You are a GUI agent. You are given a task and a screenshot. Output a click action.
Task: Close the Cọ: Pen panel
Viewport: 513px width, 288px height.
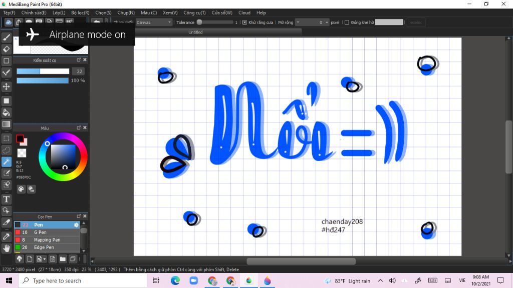click(x=85, y=216)
